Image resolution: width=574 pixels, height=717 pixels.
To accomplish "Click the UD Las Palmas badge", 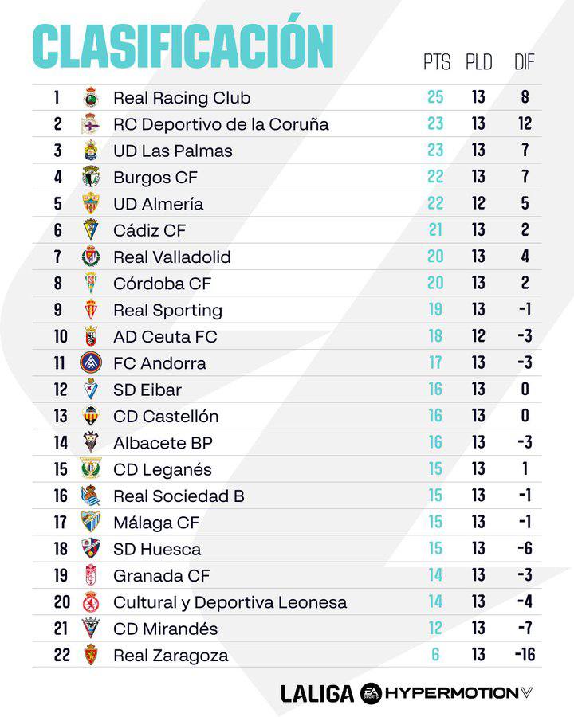I will 91,150.
